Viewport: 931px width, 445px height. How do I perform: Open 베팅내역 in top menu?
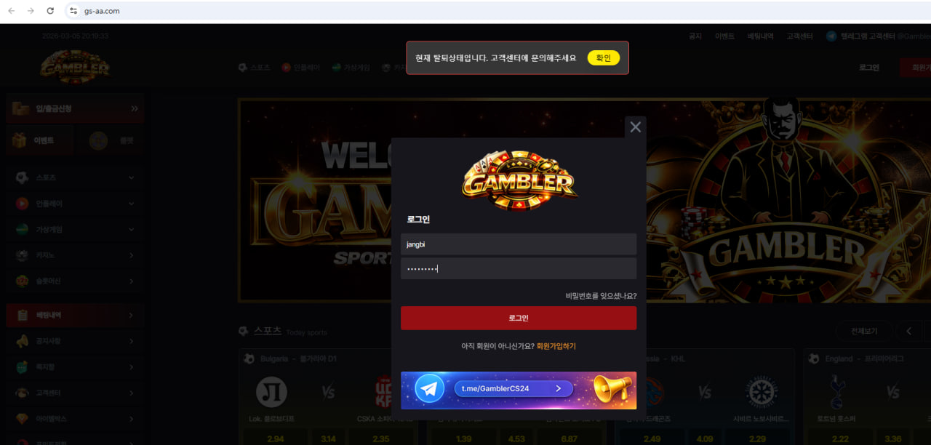(761, 36)
